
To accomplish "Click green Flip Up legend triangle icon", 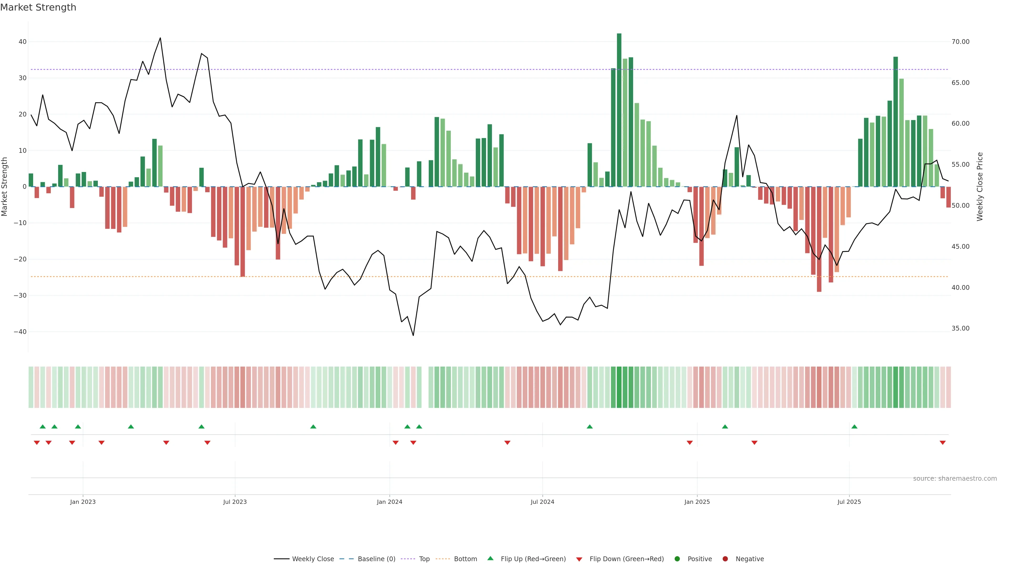I will (x=490, y=559).
